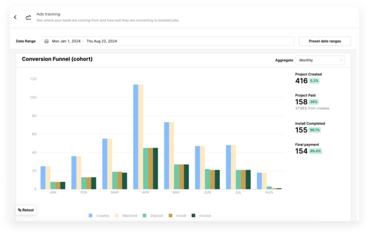The height and width of the screenshot is (234, 369).
Task: Click the Project Created value 416
Action: click(x=301, y=81)
